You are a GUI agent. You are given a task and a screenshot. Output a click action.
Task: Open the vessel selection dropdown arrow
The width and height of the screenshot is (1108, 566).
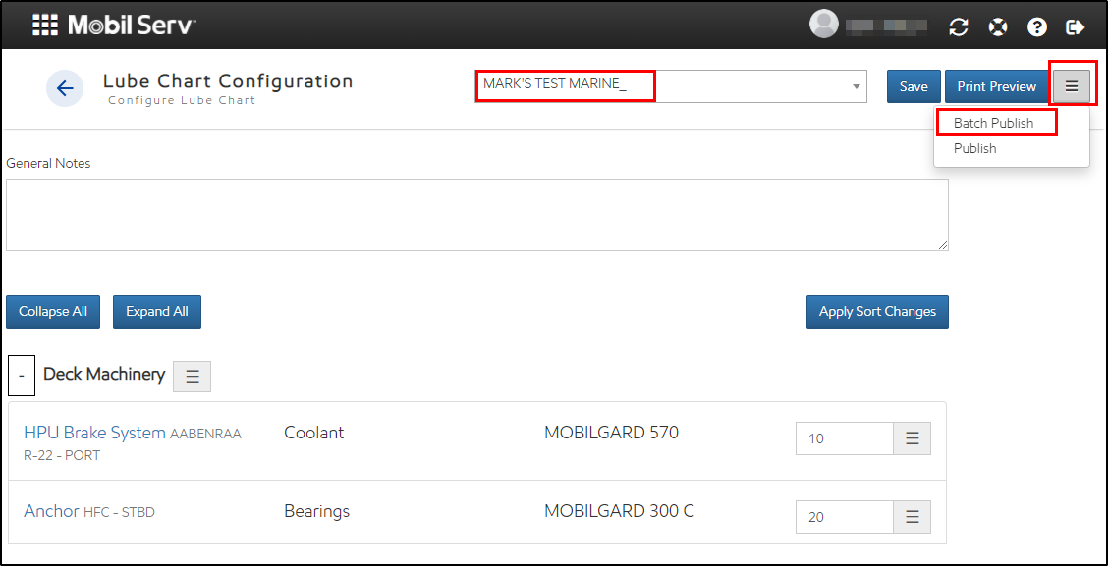click(857, 86)
